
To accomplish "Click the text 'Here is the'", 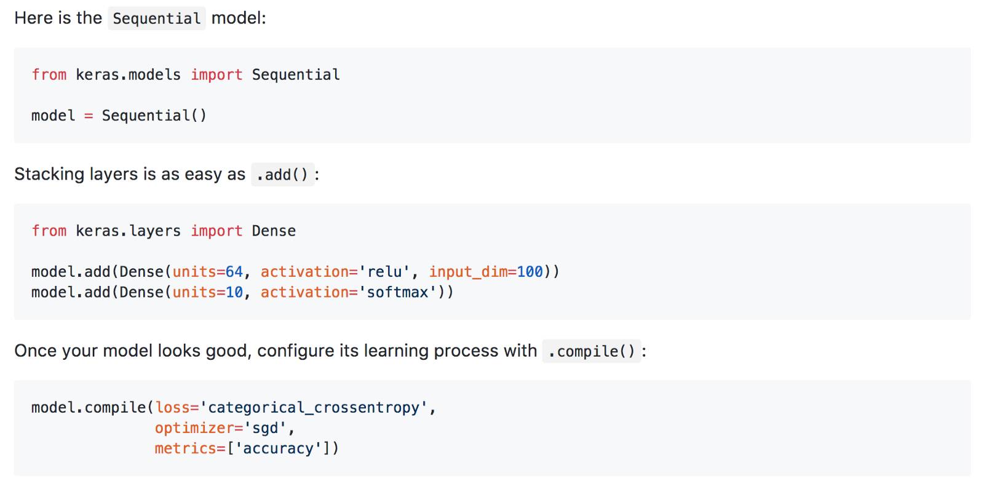I will pyautogui.click(x=58, y=18).
